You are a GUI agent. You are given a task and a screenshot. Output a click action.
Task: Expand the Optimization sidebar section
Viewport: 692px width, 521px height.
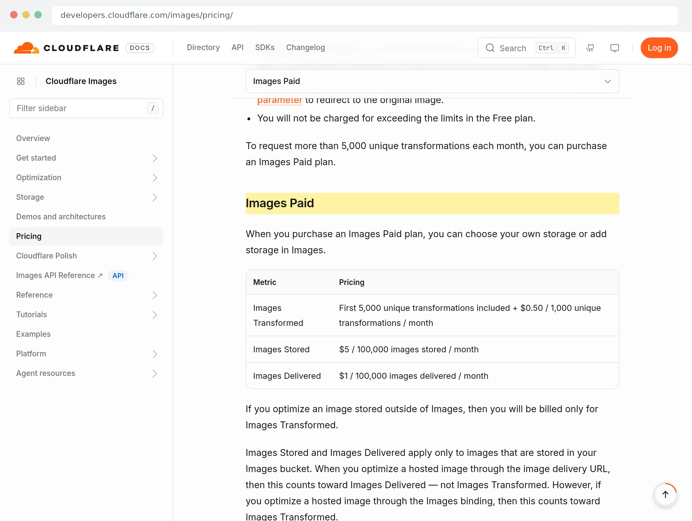(x=155, y=178)
